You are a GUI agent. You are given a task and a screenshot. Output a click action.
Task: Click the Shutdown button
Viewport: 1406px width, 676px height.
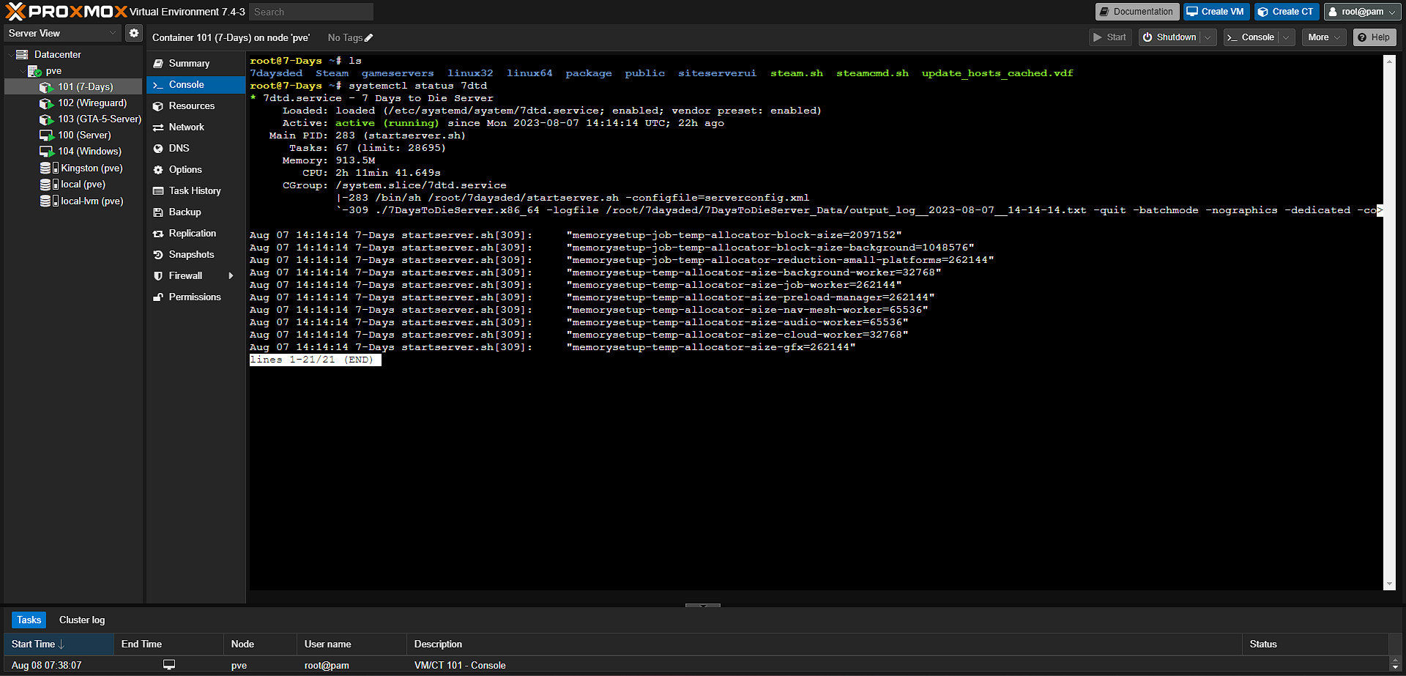click(x=1169, y=37)
